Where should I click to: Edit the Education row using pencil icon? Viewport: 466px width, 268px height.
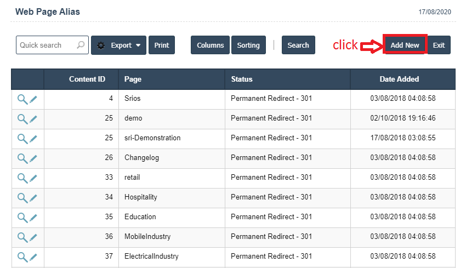[x=33, y=217]
